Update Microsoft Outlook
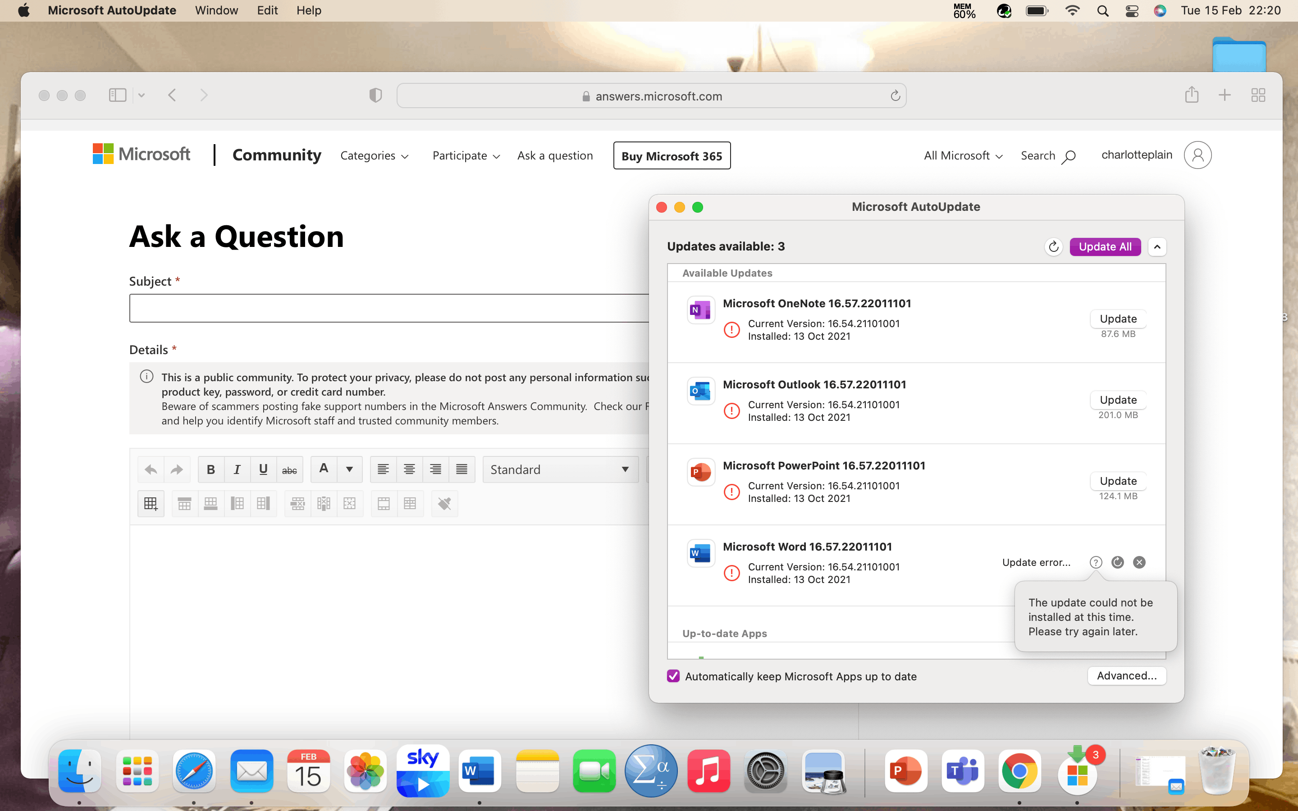The image size is (1298, 811). click(1118, 400)
